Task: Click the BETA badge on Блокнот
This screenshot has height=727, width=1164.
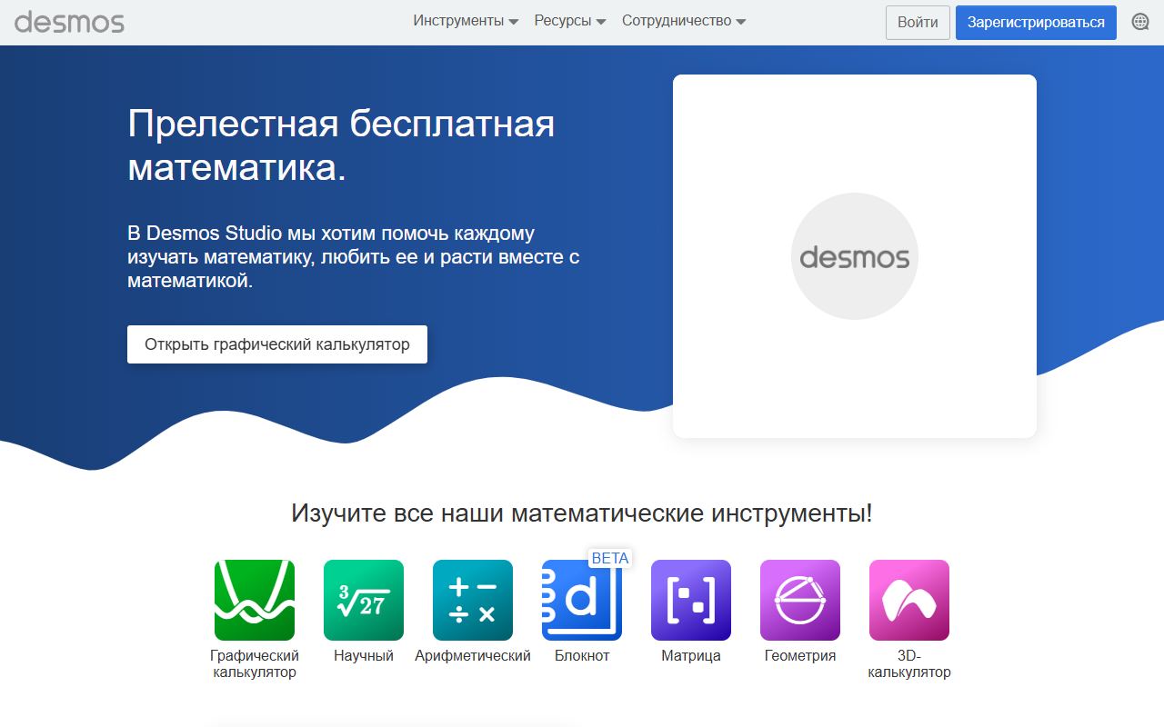Action: tap(610, 558)
